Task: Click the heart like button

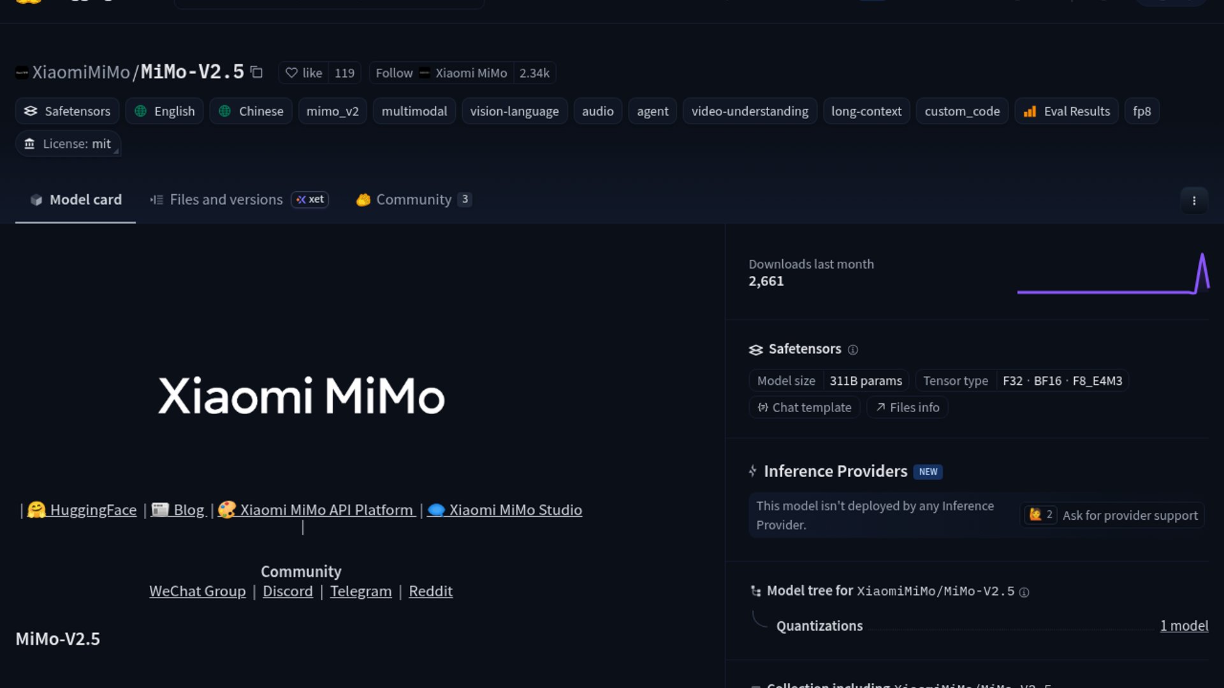Action: pos(303,73)
